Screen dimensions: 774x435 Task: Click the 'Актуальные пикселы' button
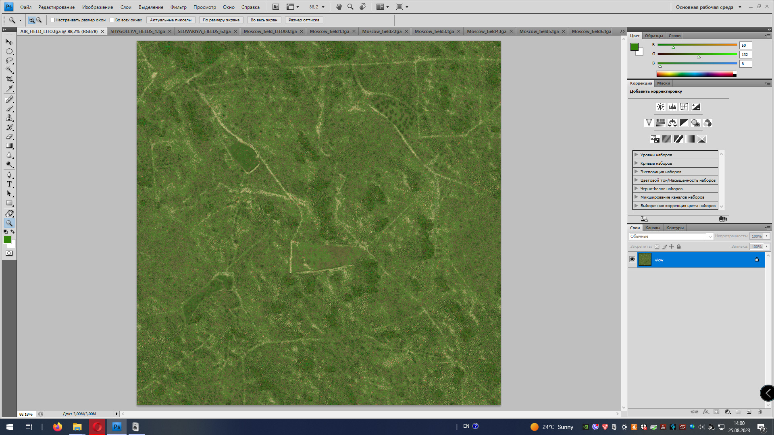point(171,20)
